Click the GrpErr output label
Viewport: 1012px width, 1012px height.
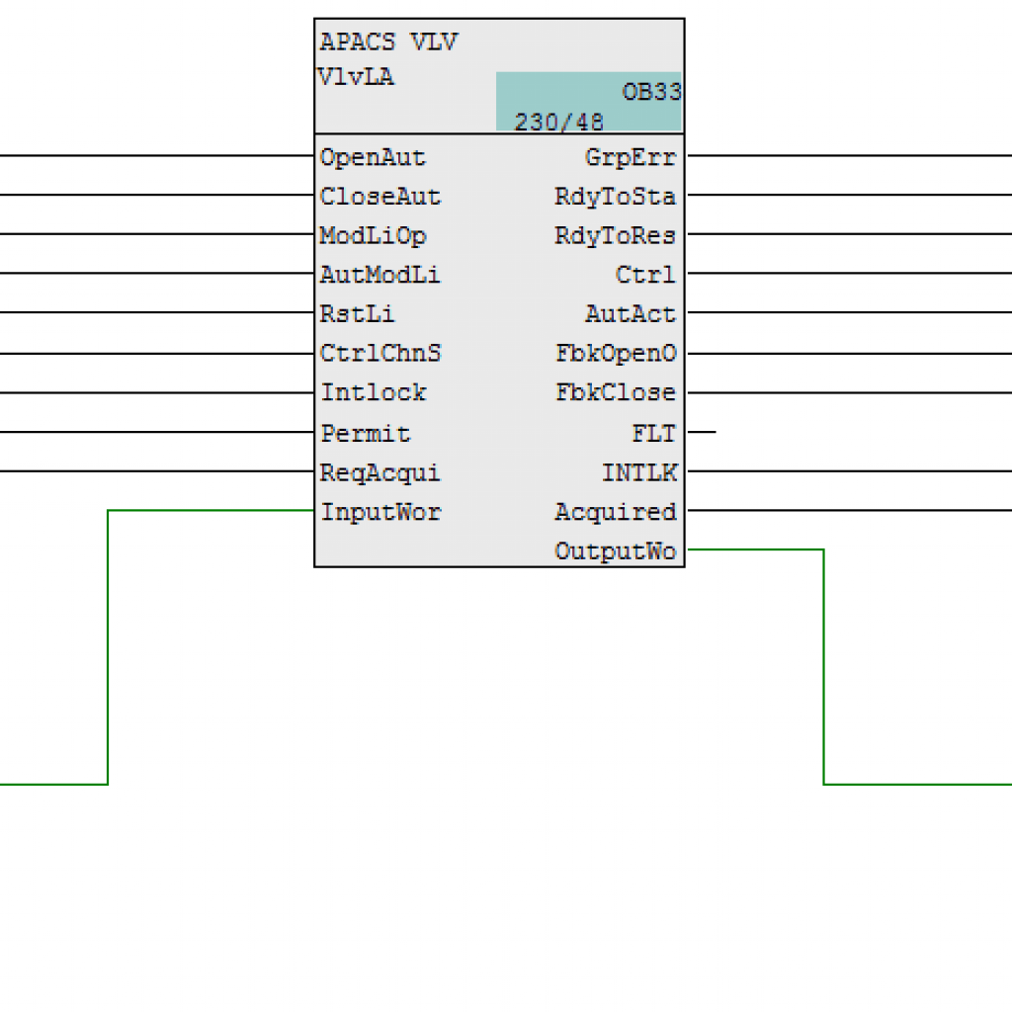coord(631,157)
